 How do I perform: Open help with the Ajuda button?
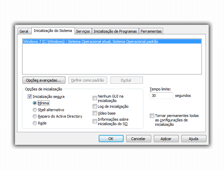(x=194, y=139)
